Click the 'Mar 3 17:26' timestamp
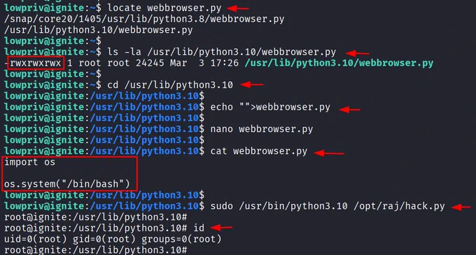Image resolution: width=476 pixels, height=255 pixels. [204, 63]
